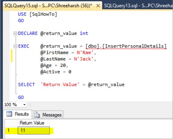
Task: Collapse the EXEC statement block
Action: [15, 46]
